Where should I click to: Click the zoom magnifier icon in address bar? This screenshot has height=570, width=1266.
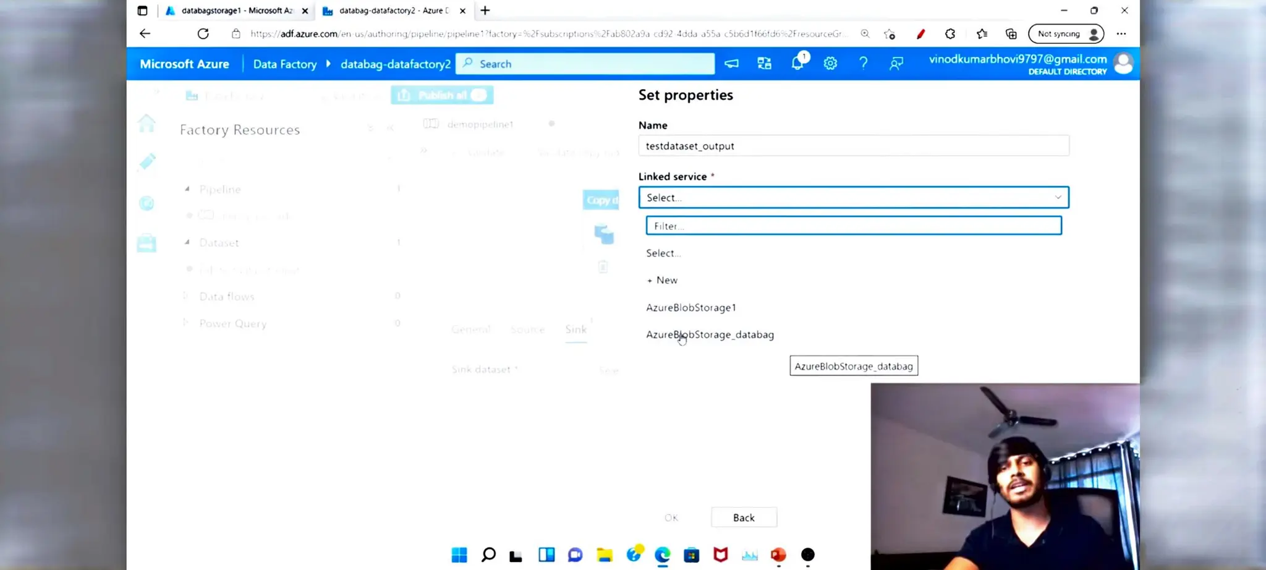[865, 33]
